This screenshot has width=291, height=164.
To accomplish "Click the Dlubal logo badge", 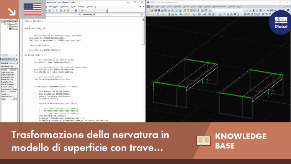I will pos(281,22).
